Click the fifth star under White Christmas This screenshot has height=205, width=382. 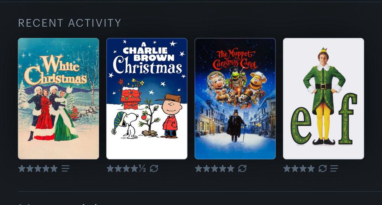[x=54, y=168]
